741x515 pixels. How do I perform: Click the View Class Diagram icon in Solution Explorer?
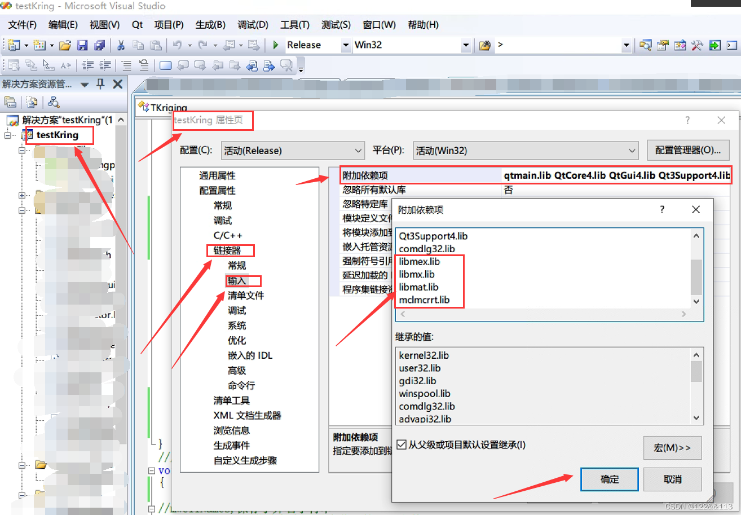click(x=54, y=102)
